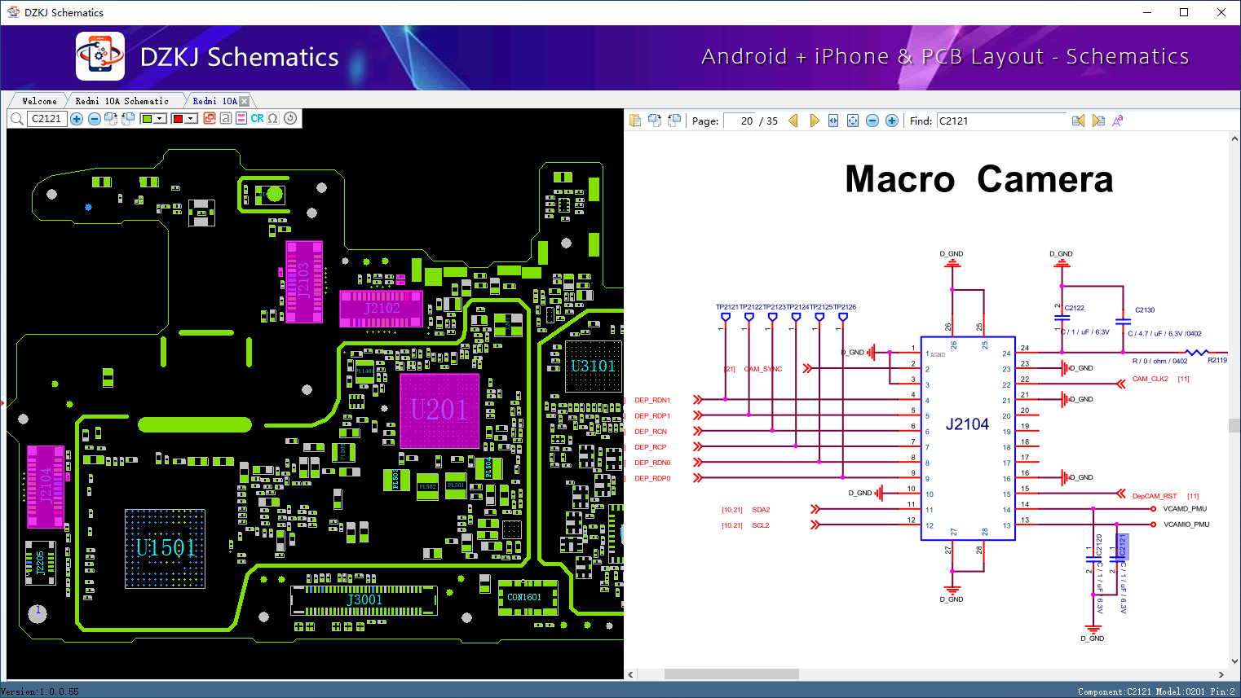Open the green color dropdown
1241x698 pixels.
pos(161,119)
